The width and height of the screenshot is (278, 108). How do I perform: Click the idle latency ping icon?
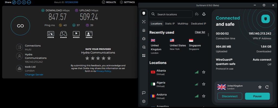[x=60, y=25]
